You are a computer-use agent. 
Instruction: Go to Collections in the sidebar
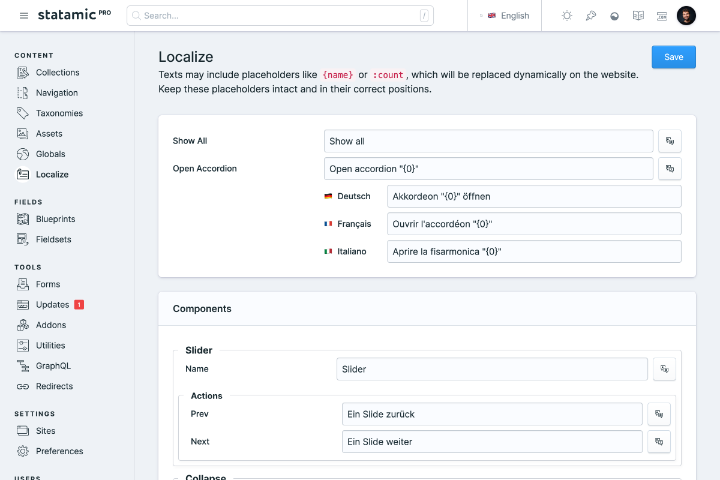[57, 73]
